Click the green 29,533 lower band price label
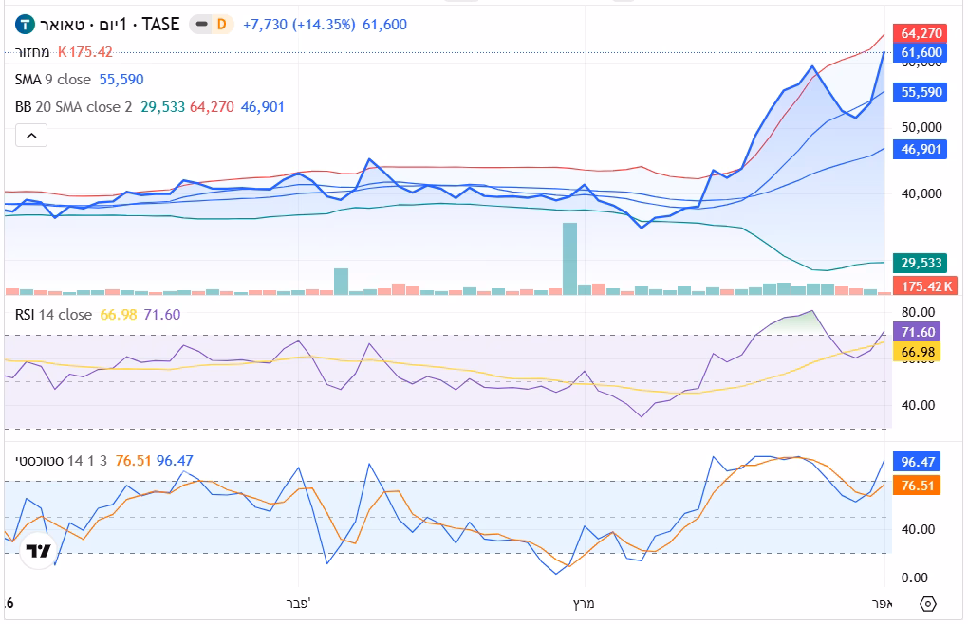This screenshot has width=968, height=624. (921, 263)
